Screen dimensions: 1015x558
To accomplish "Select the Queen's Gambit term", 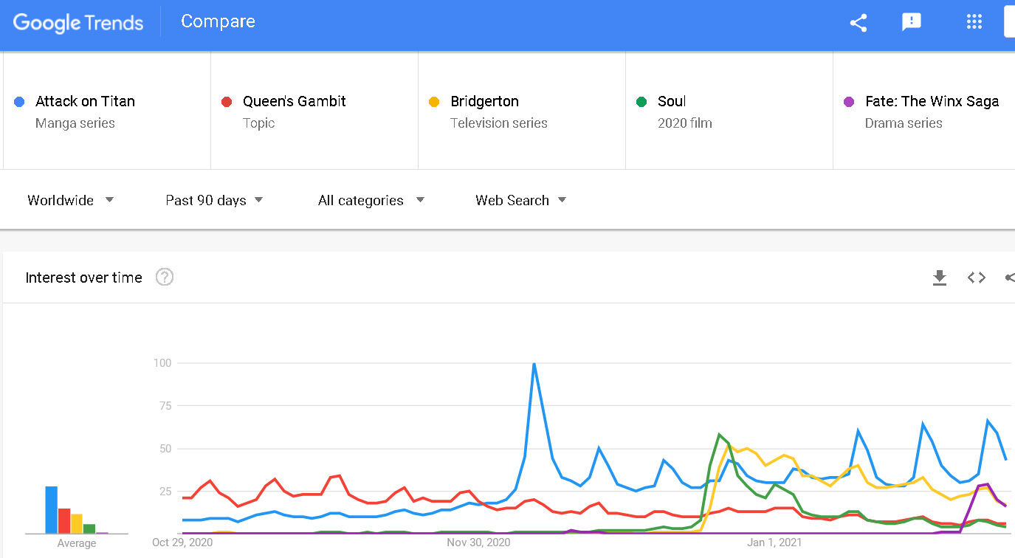I will coord(294,101).
